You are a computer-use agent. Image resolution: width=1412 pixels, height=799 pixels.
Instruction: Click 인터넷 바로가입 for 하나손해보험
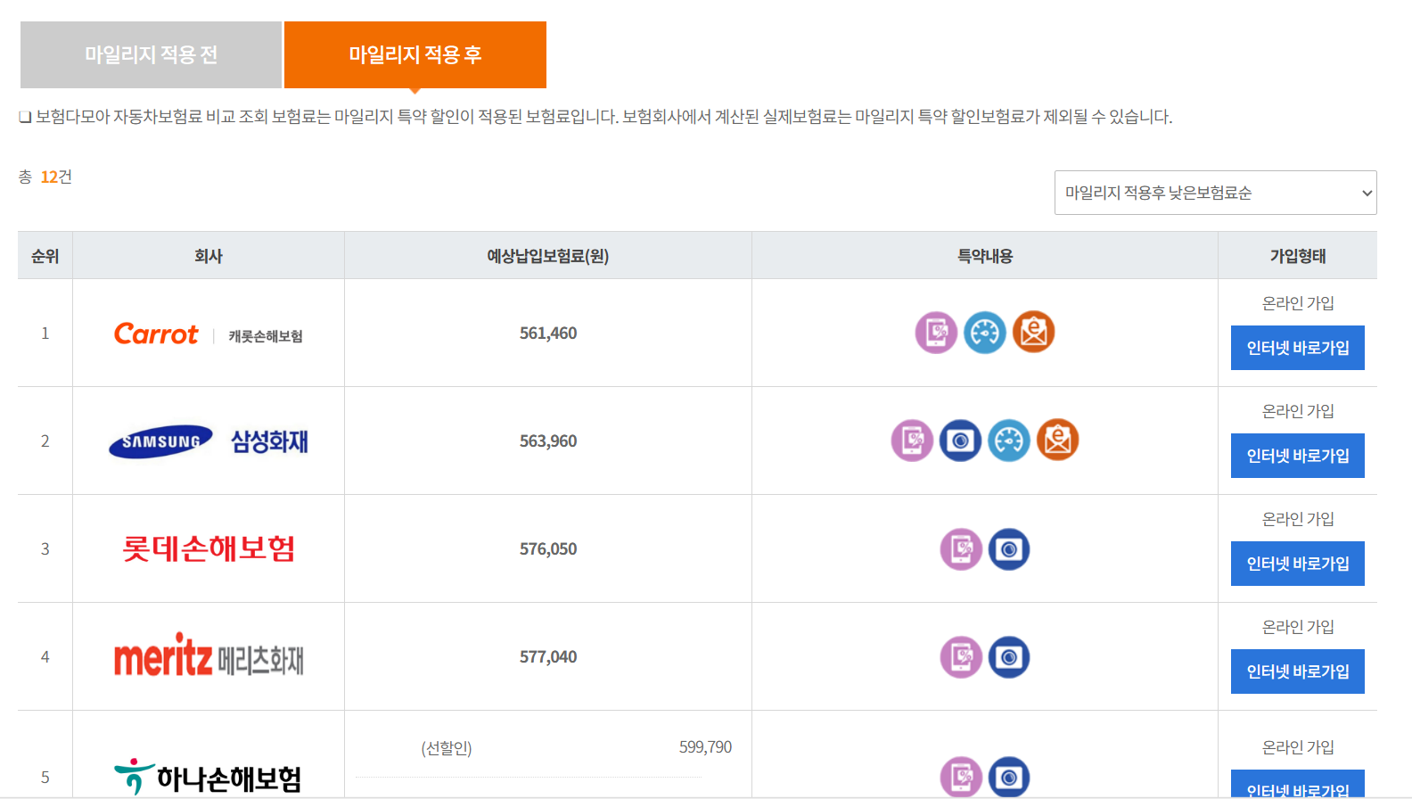[x=1298, y=784]
